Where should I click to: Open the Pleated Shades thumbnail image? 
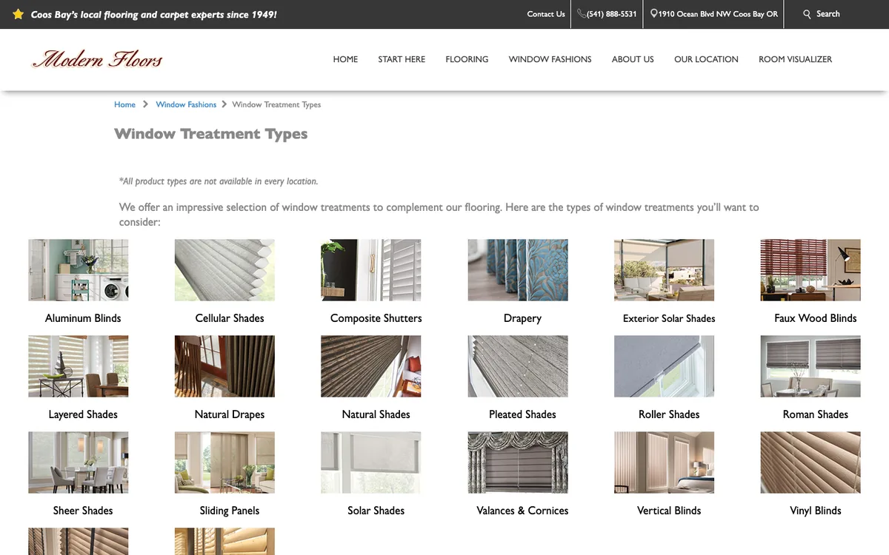coord(518,366)
